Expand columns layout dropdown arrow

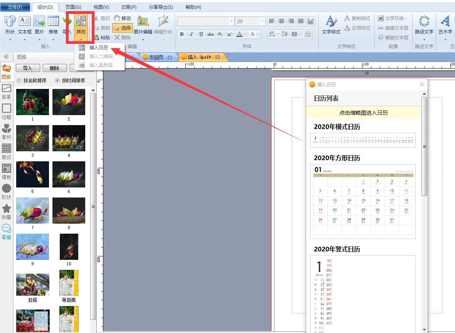[301, 34]
